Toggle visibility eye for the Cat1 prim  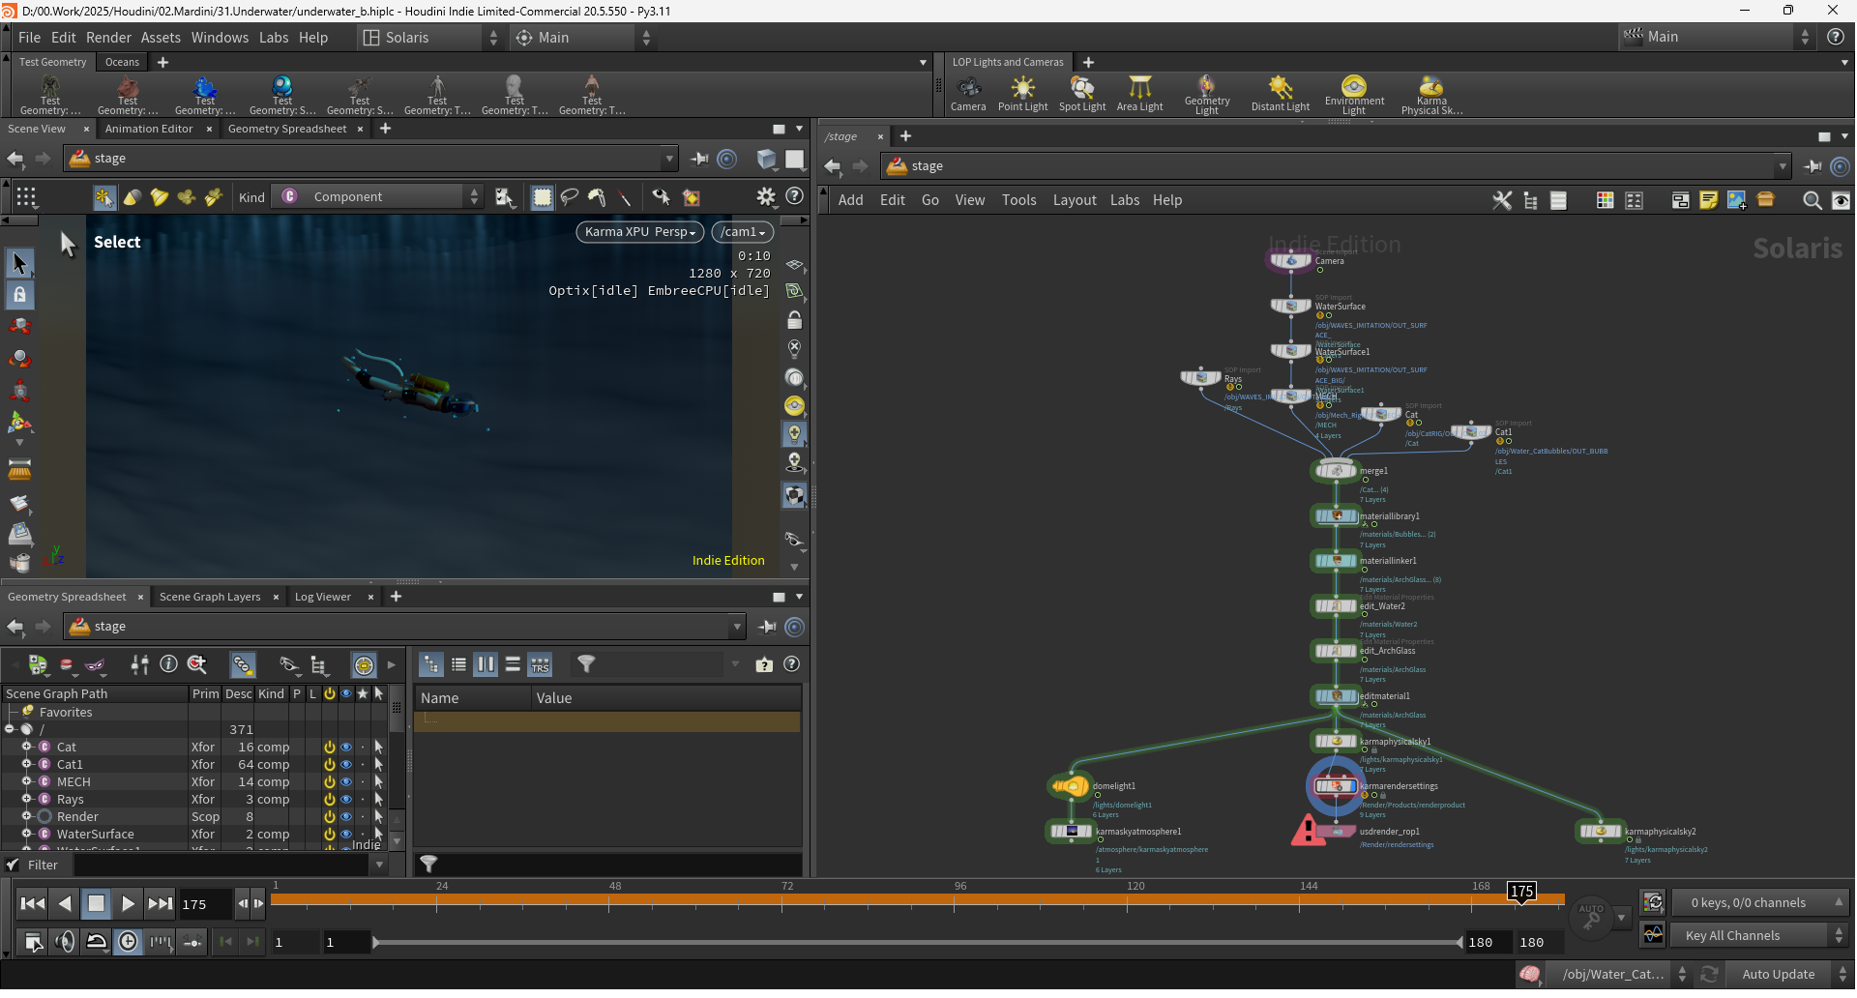[345, 765]
